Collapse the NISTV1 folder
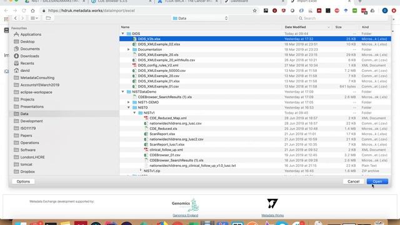 click(x=134, y=112)
